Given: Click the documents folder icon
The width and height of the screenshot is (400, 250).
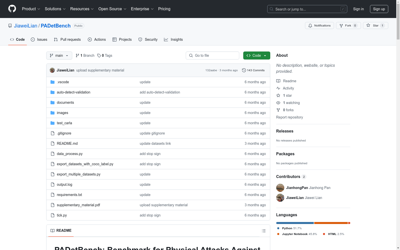Looking at the screenshot, I should coord(52,102).
